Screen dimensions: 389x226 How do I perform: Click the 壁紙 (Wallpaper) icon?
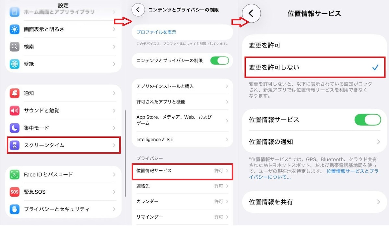pyautogui.click(x=15, y=64)
